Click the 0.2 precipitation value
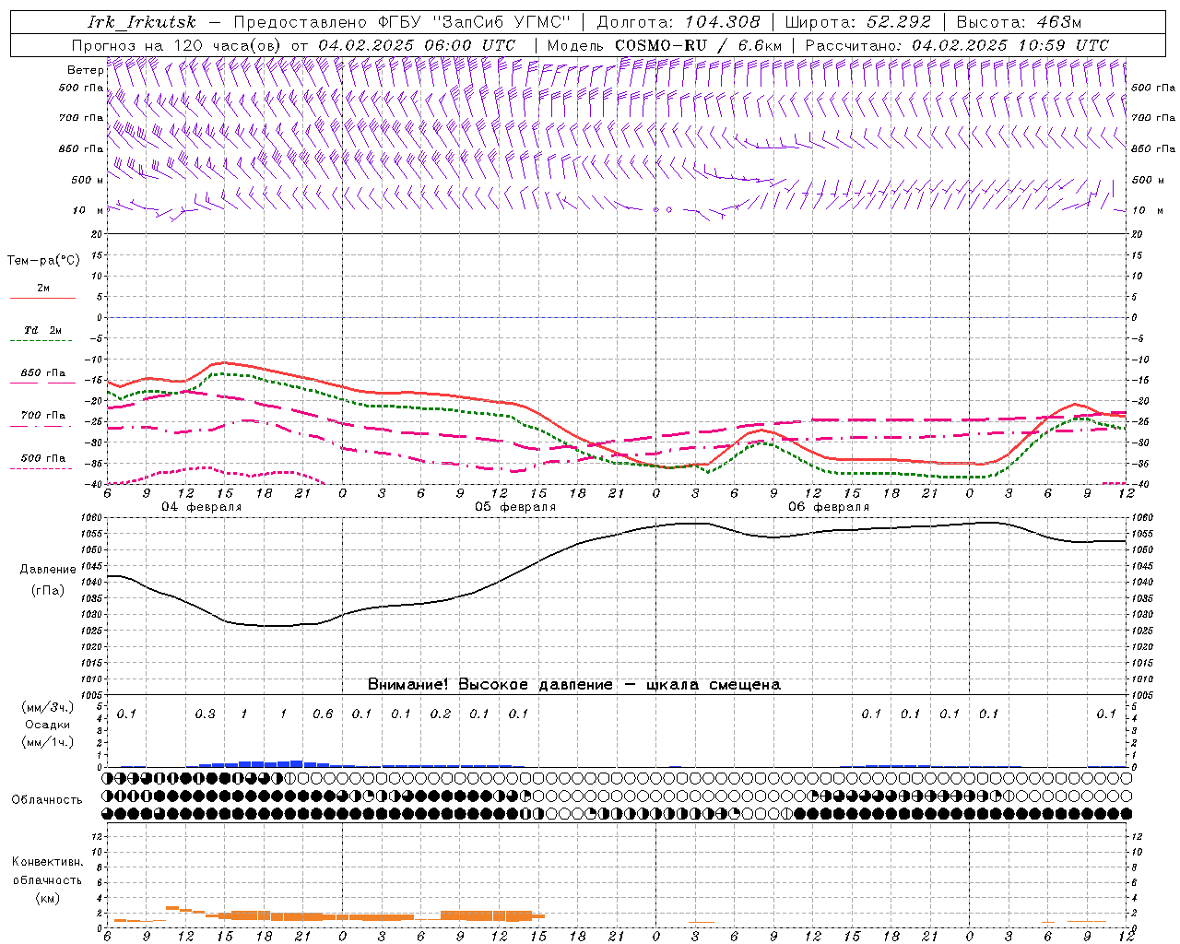Image resolution: width=1180 pixels, height=944 pixels. (441, 714)
